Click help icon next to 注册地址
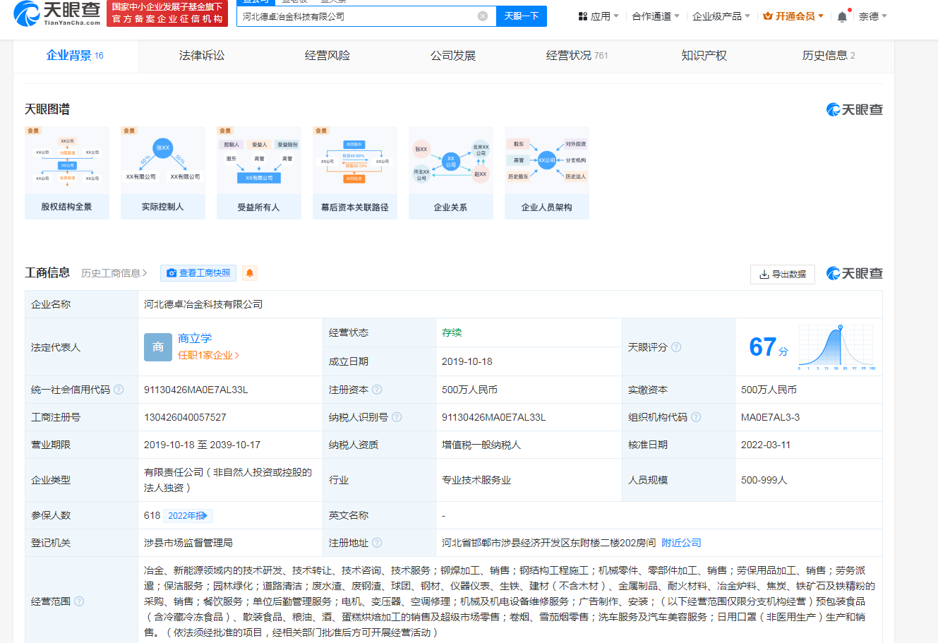This screenshot has height=643, width=938. pos(377,543)
